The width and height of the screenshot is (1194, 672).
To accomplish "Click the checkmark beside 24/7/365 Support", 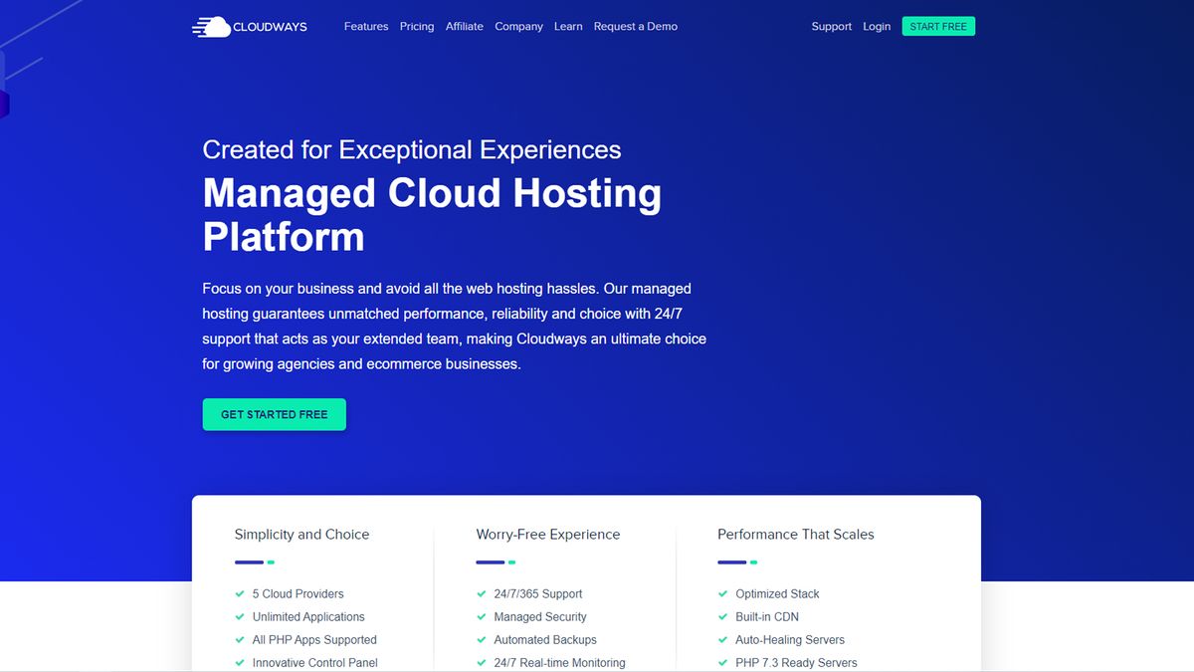I will click(x=482, y=593).
